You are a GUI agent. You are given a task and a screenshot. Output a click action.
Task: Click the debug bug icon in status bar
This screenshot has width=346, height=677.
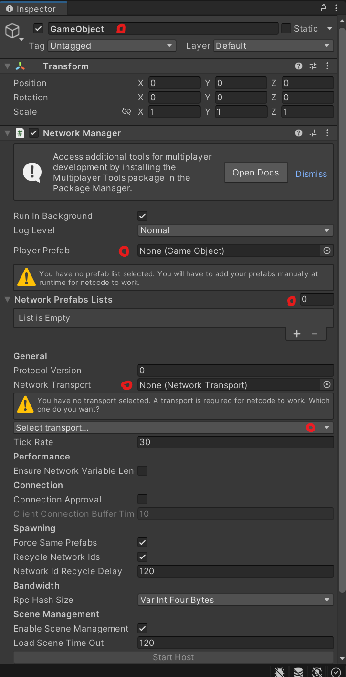click(280, 672)
